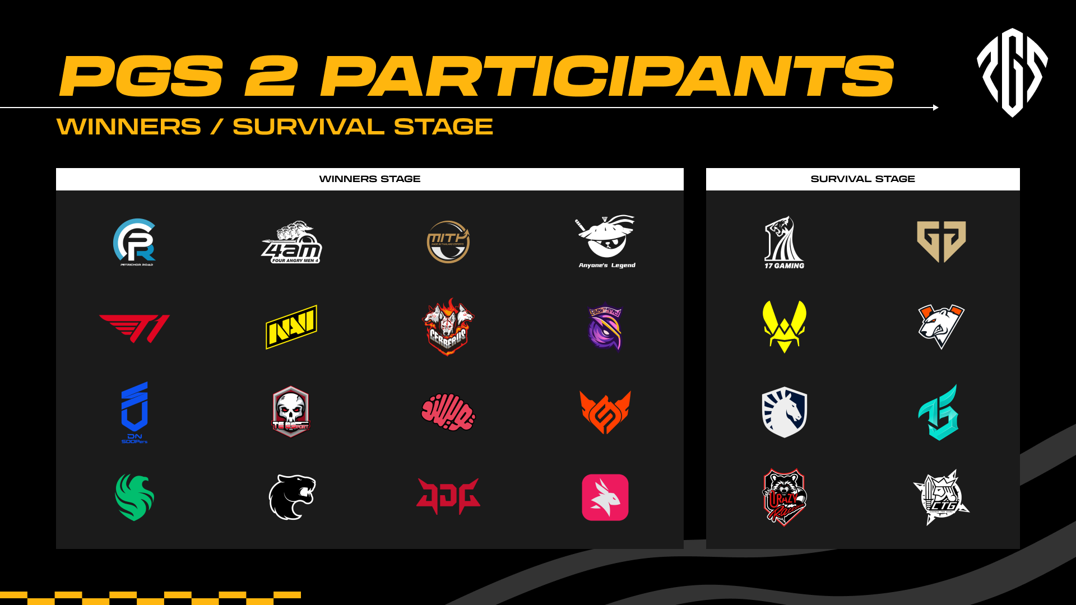Click the Petrichor Road team logo

coord(134,242)
